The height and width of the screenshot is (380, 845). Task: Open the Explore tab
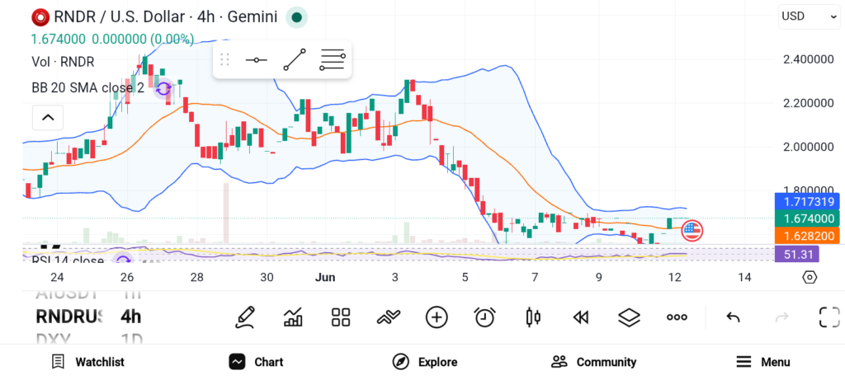[x=425, y=362]
